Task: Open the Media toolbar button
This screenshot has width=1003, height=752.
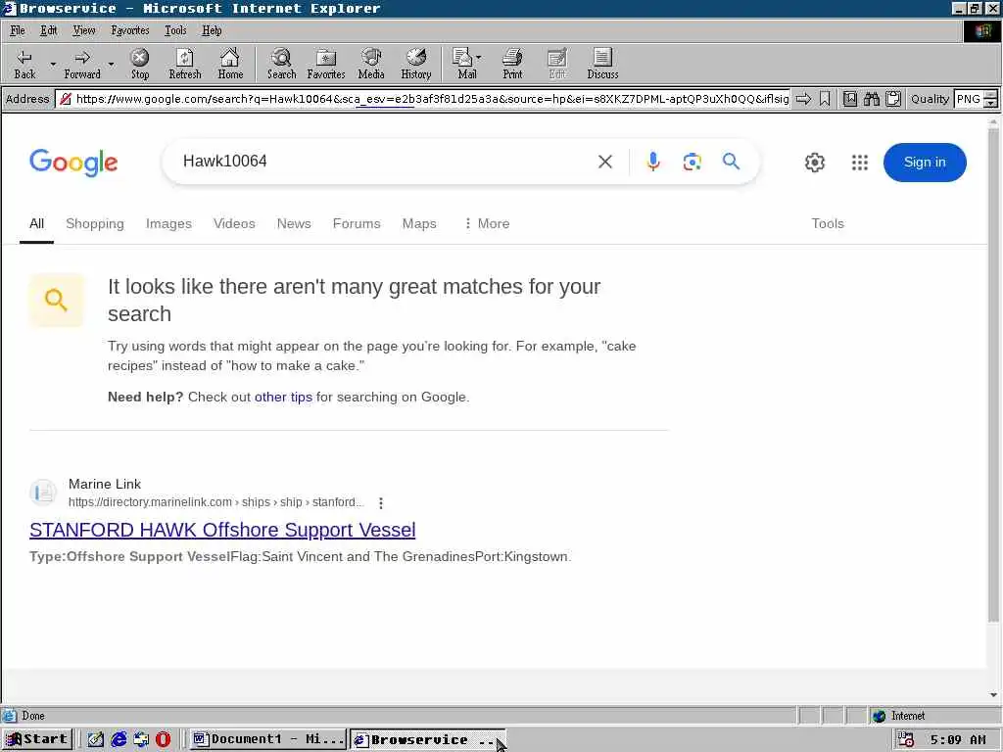Action: (371, 64)
